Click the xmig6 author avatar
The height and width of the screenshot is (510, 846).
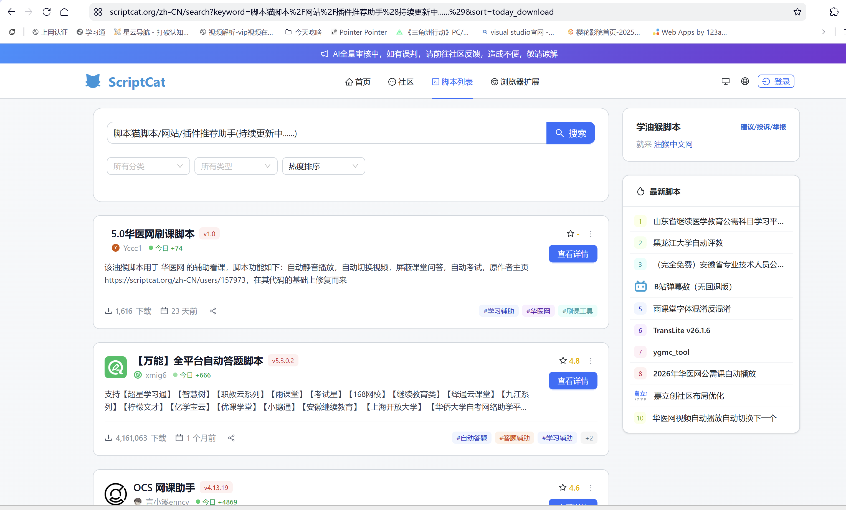(x=138, y=375)
